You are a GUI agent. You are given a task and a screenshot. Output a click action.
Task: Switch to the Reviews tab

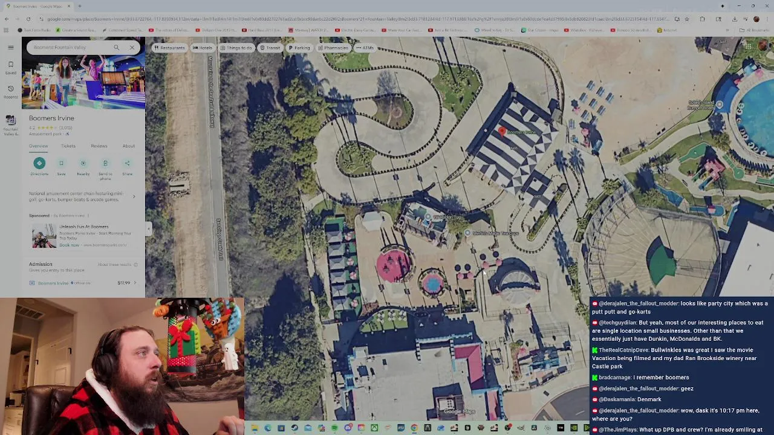(99, 146)
